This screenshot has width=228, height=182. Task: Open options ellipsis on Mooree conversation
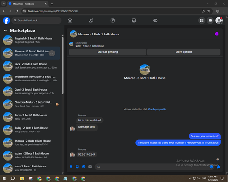52,53
